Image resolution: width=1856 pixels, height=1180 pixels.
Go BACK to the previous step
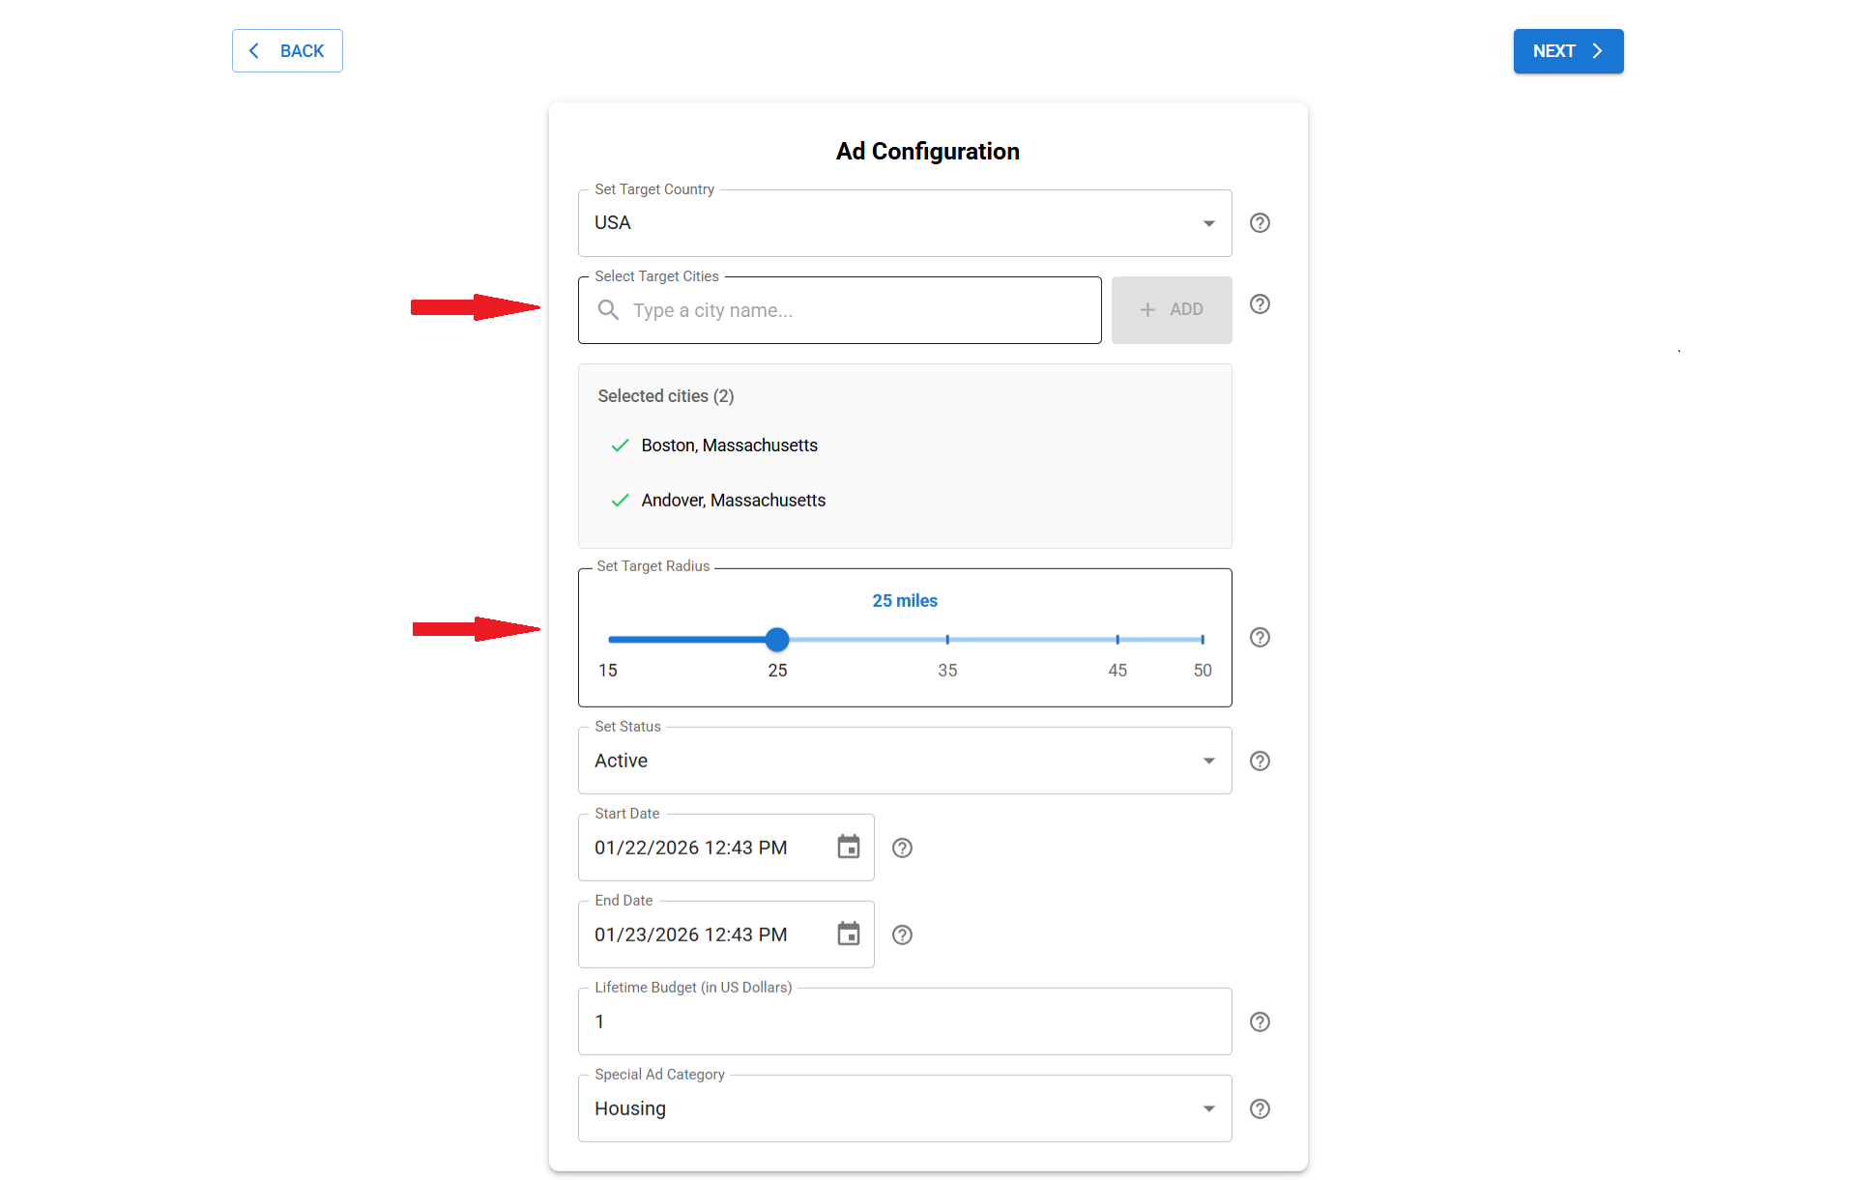point(287,51)
